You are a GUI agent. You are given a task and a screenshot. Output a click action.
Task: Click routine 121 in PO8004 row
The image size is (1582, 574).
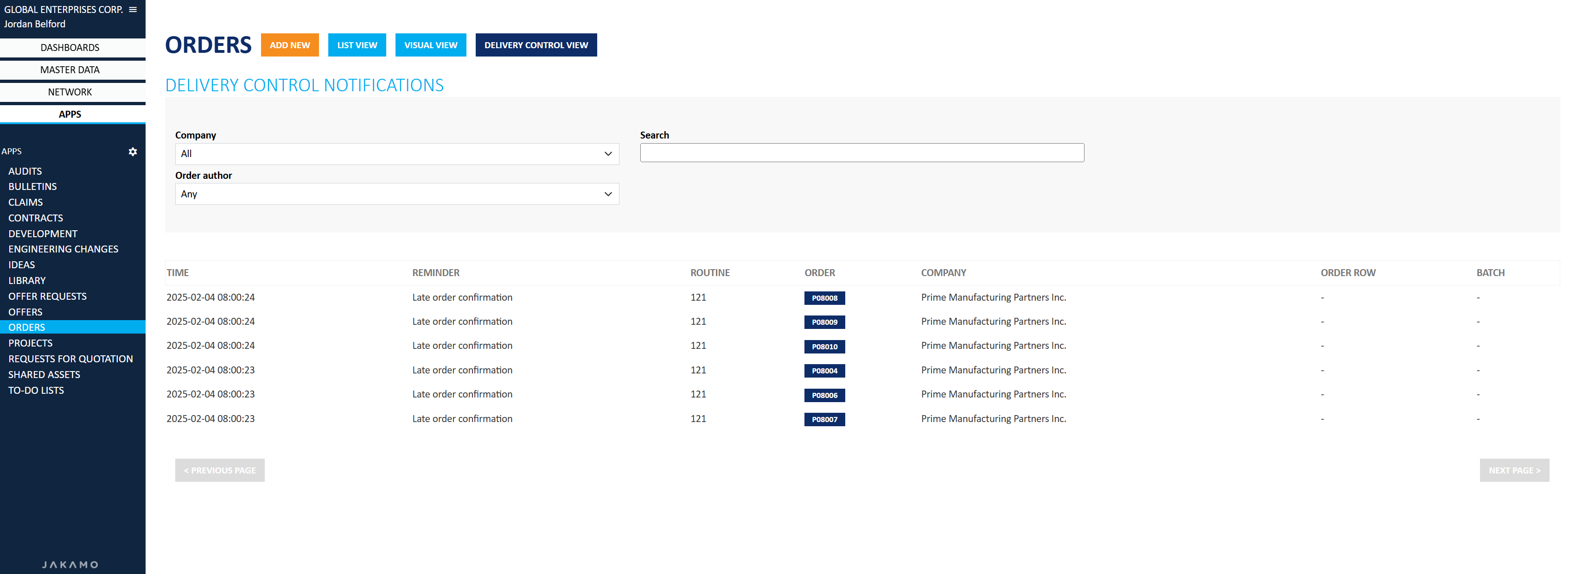pyautogui.click(x=698, y=370)
